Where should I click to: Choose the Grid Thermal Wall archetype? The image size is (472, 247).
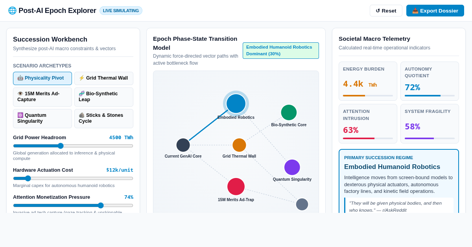[x=104, y=78]
